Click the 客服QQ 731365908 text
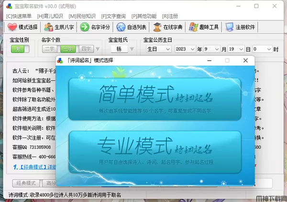The height and width of the screenshot is (202, 287). tap(32, 147)
